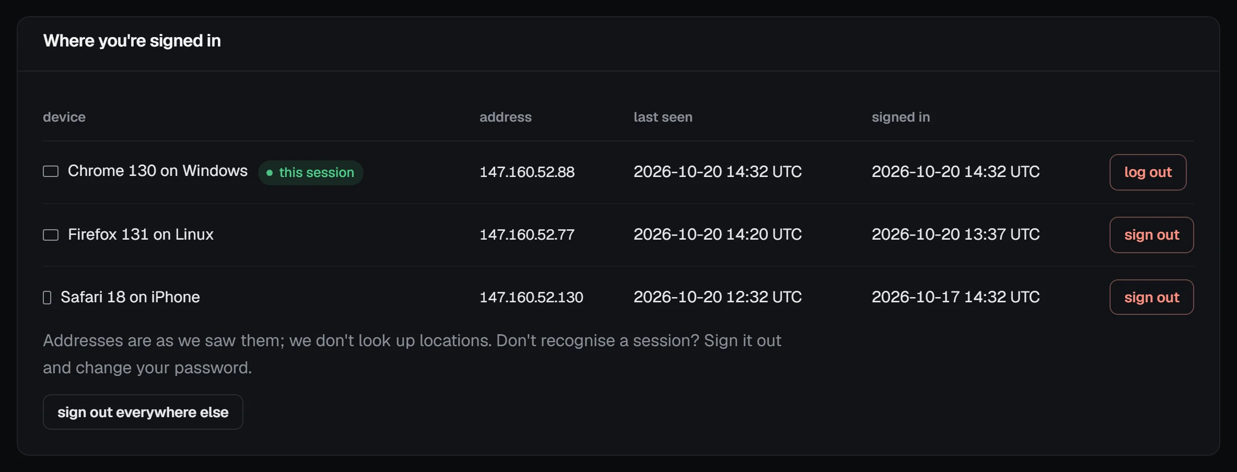1237x472 pixels.
Task: Click IP address 147.160.52.130
Action: [531, 297]
